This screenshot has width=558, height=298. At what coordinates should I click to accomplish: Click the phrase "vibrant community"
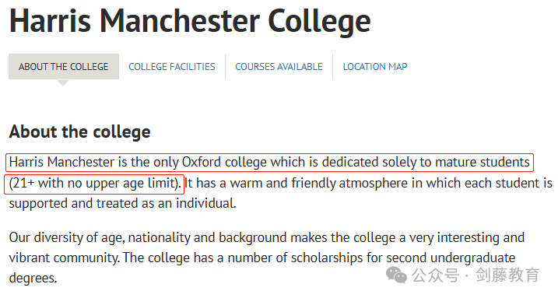(64, 258)
